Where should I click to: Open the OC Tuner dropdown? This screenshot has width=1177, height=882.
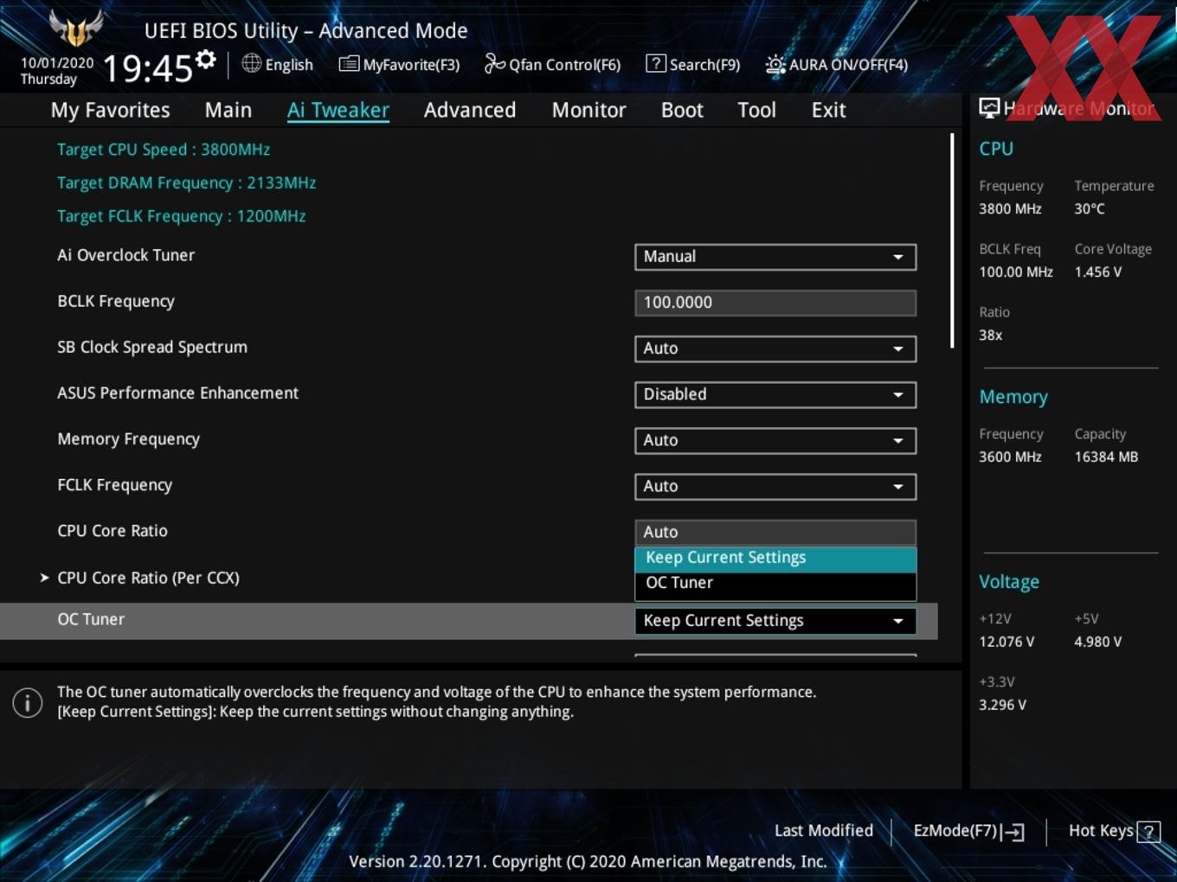coord(775,621)
